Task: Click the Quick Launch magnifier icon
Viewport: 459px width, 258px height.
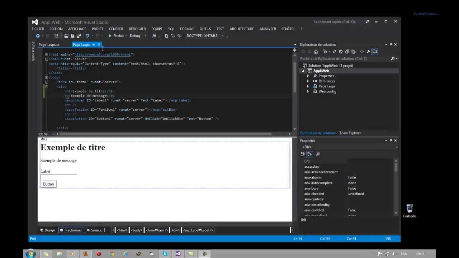Action: coord(367,21)
